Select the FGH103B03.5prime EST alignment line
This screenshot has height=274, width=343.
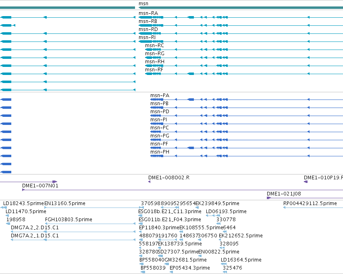90,224
